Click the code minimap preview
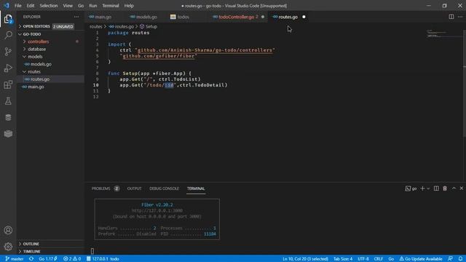This screenshot has height=262, width=466. [x=444, y=33]
